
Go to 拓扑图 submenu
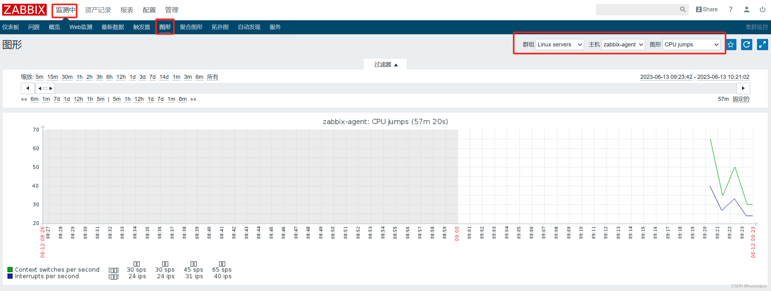click(x=220, y=27)
